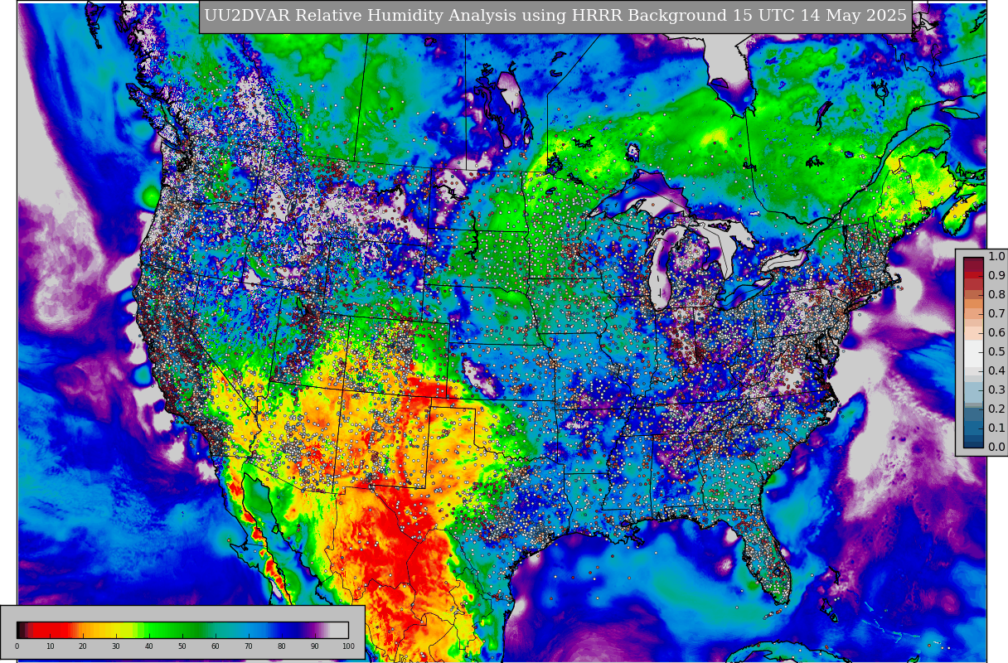Click the 0.2 label on the right colorbar
1008x663 pixels.
click(996, 409)
